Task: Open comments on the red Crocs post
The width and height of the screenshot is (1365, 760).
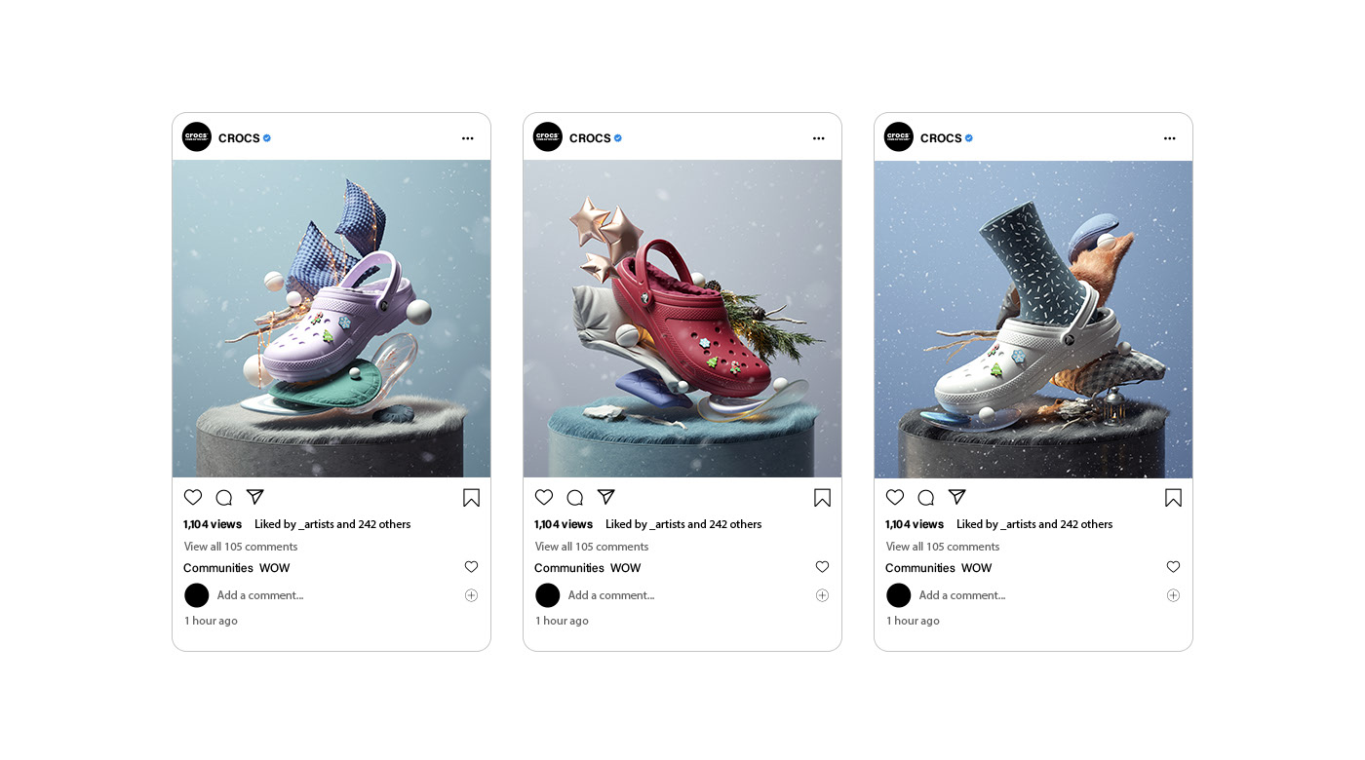Action: [x=575, y=498]
